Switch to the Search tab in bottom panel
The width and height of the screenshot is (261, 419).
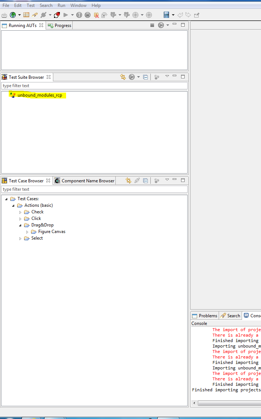coord(230,316)
